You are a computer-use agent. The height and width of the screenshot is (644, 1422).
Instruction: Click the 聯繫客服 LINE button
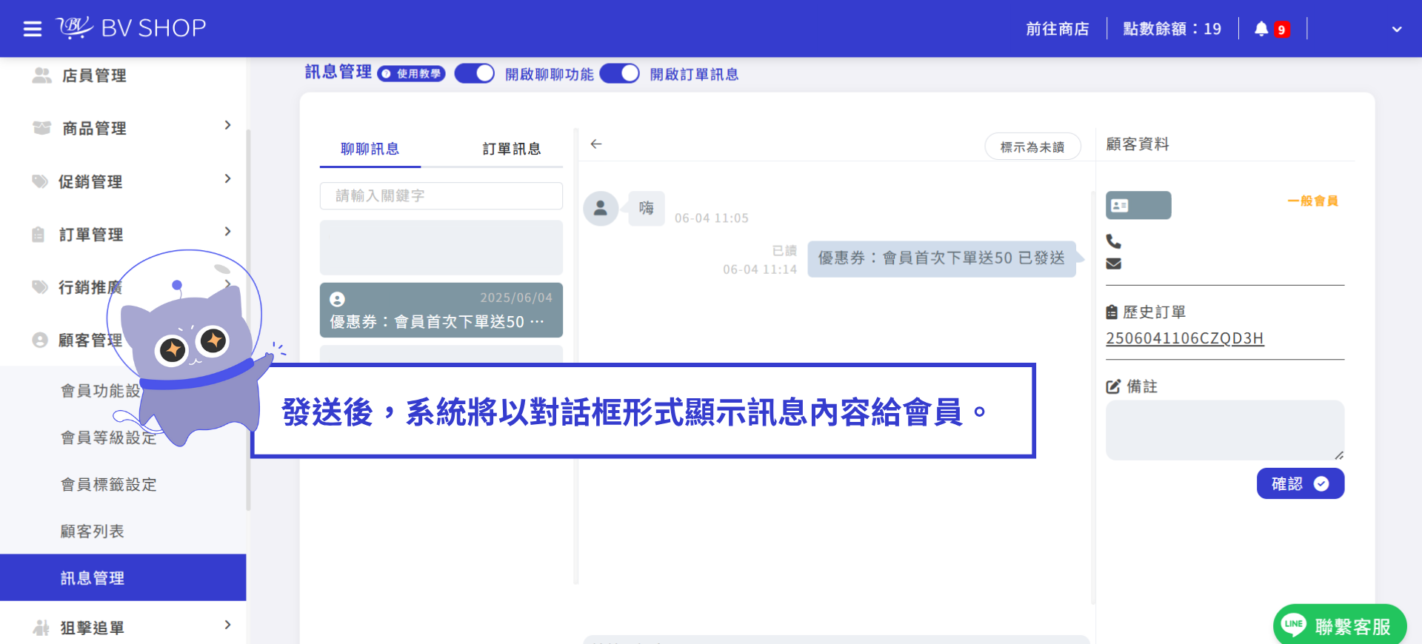click(1339, 625)
